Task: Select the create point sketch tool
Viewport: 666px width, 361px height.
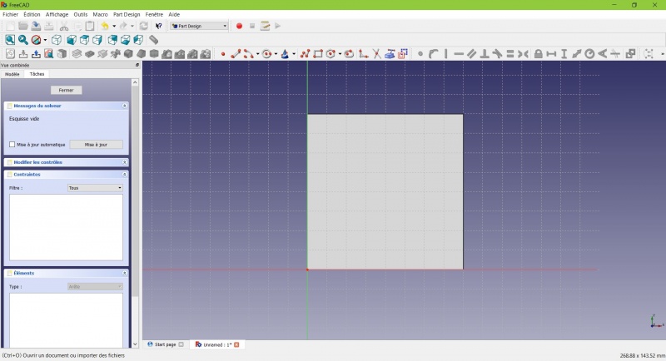Action: click(223, 54)
